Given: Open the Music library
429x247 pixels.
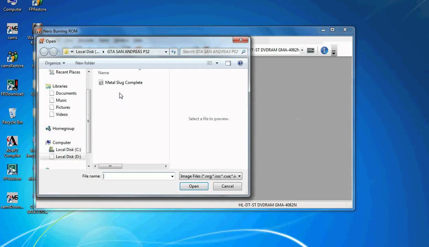Looking at the screenshot, I should coord(61,100).
